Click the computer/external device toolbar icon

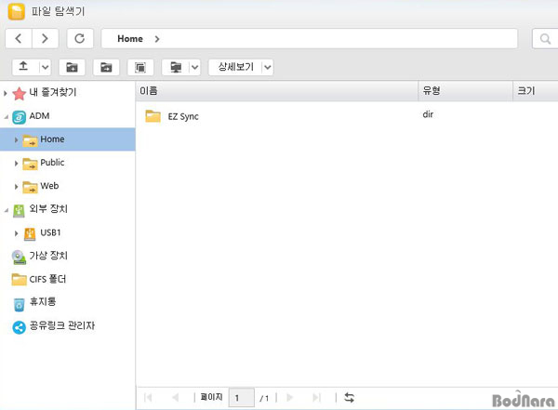click(176, 67)
